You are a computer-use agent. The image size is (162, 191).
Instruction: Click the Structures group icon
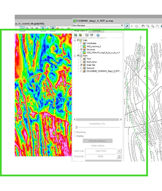click(84, 49)
